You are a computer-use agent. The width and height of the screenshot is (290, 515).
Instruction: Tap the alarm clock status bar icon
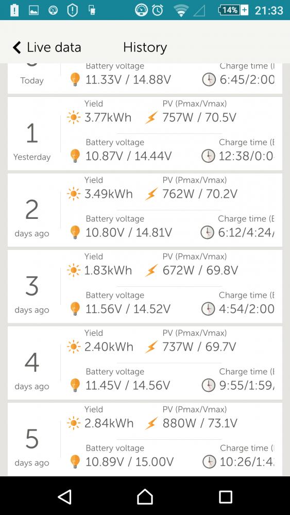click(x=158, y=10)
